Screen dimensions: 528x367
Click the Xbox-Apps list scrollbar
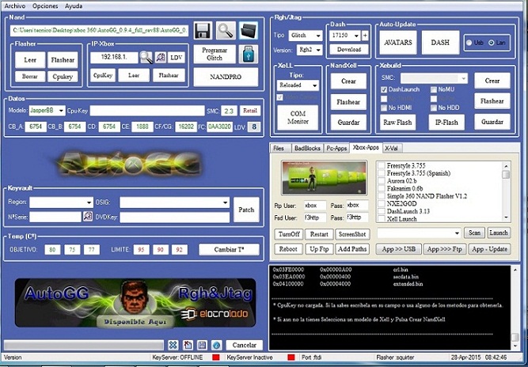click(x=506, y=191)
